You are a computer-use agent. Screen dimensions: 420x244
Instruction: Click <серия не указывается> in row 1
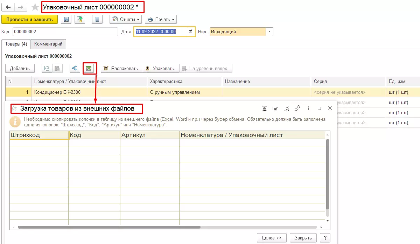[x=340, y=92]
